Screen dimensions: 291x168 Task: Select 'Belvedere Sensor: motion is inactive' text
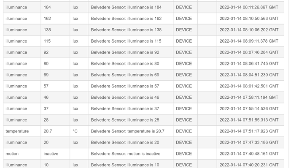[x=125, y=154]
